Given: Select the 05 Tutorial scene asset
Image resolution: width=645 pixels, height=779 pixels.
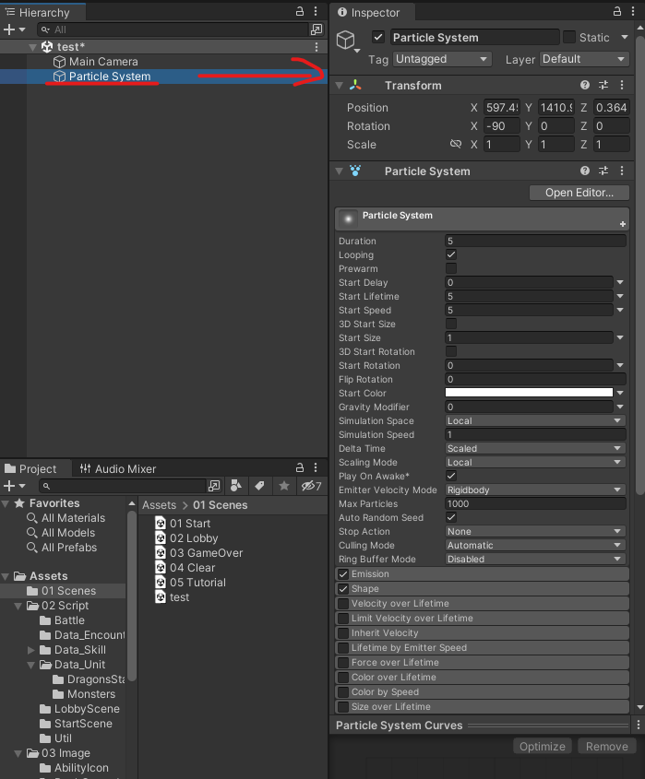Looking at the screenshot, I should pyautogui.click(x=190, y=583).
